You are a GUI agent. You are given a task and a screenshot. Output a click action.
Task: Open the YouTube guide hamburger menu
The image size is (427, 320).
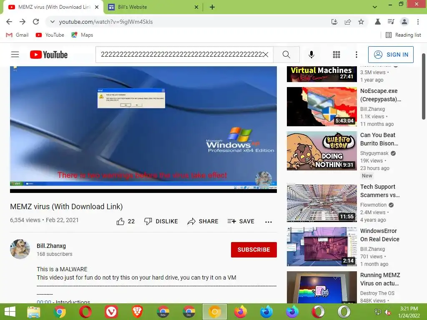(15, 55)
